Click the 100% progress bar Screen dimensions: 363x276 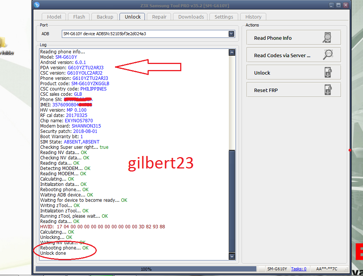146,269
